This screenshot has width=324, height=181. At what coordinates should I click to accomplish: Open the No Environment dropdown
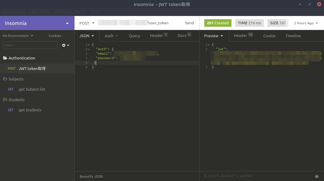pyautogui.click(x=17, y=35)
